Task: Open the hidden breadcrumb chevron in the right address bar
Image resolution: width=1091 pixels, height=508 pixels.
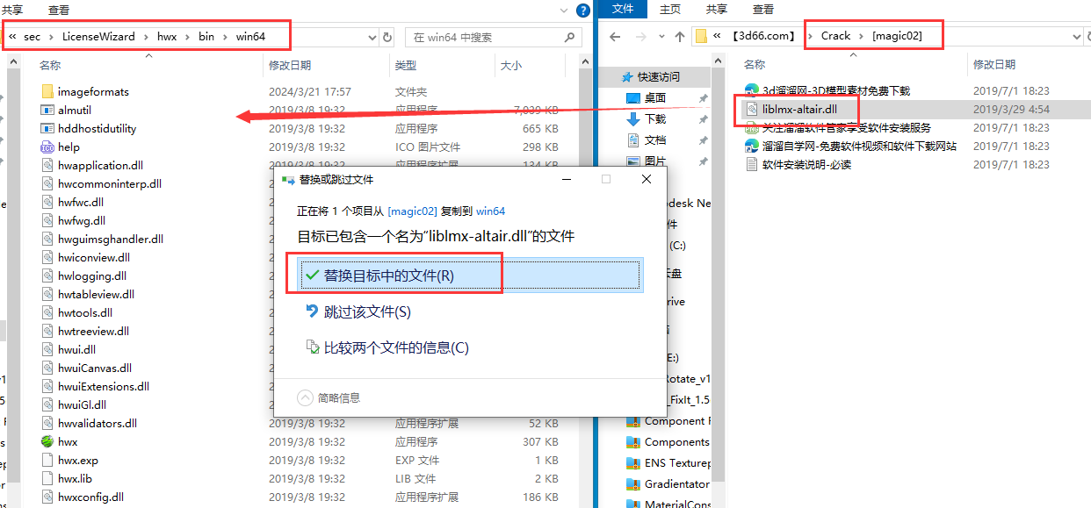Action: [719, 37]
